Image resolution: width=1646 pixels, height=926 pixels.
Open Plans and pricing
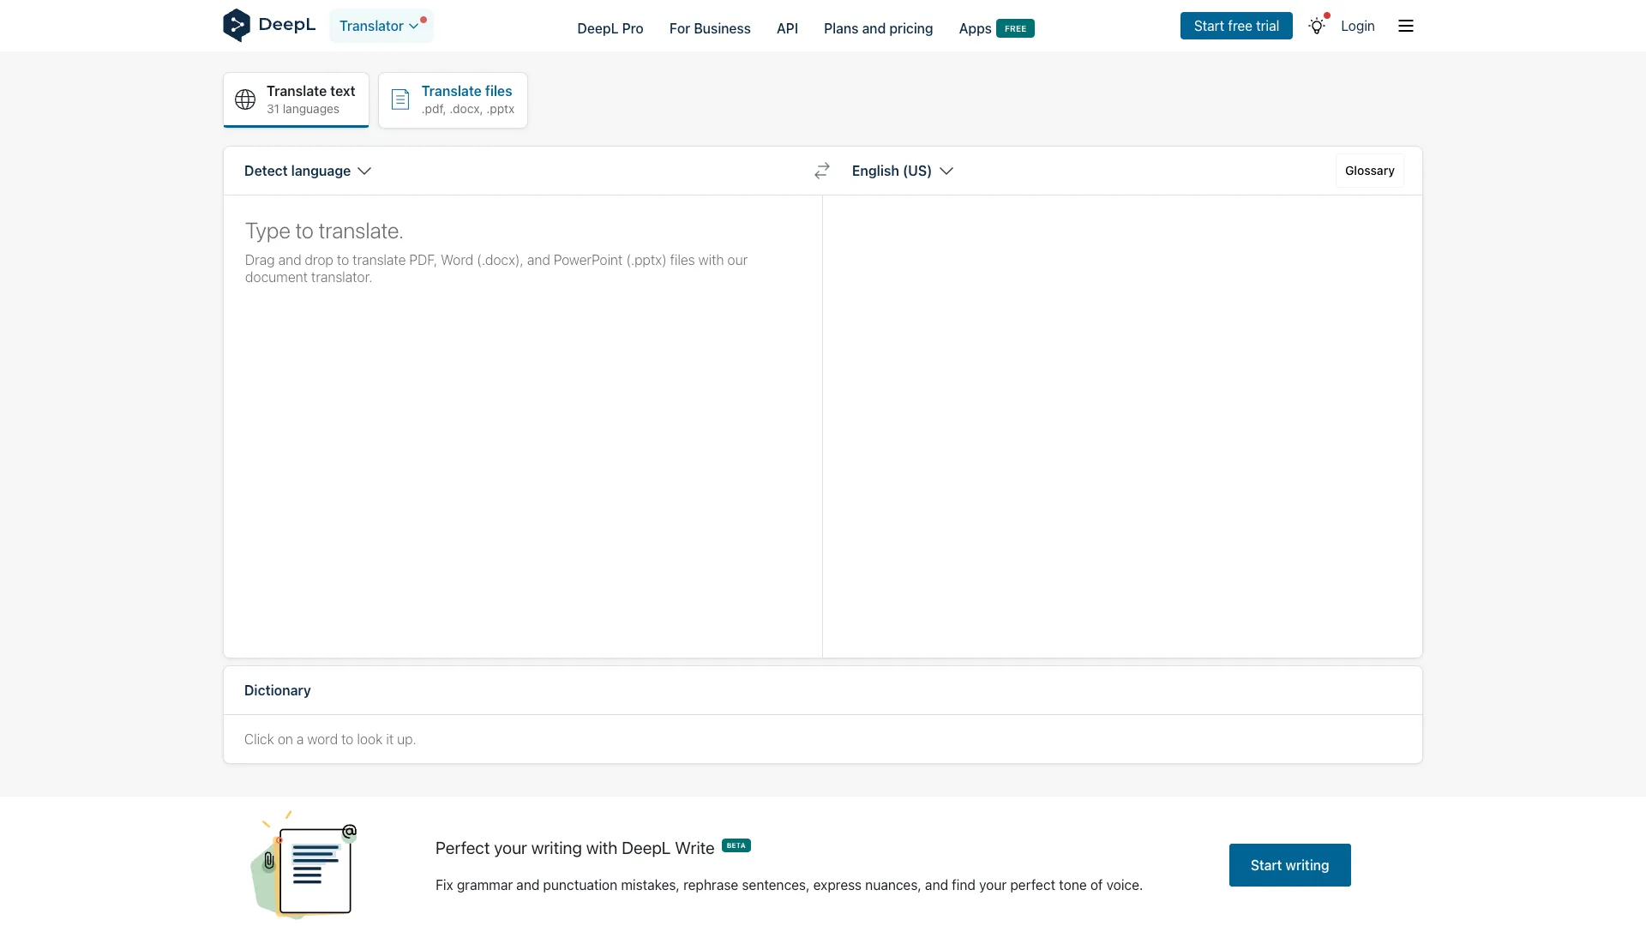tap(878, 28)
